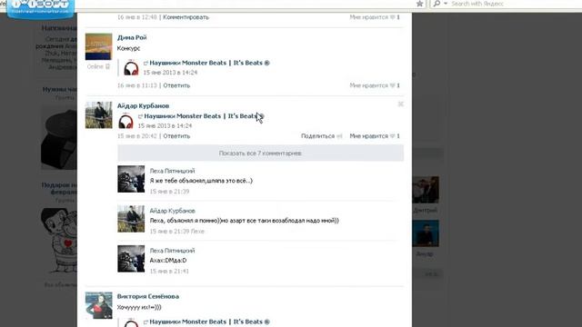Click Айдар Курбанов comment avatar

tap(131, 219)
